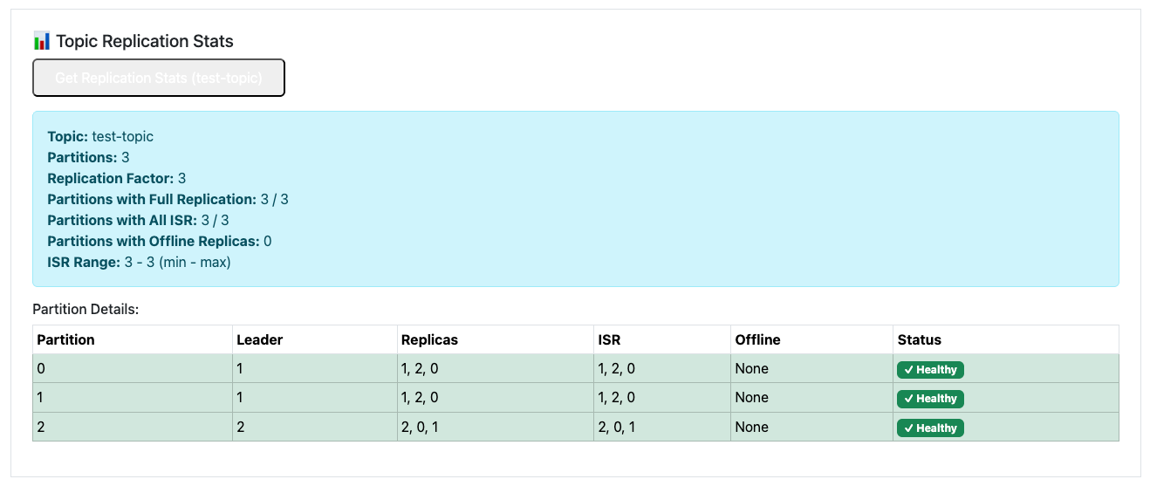Click the ISR Range summary line
Screen dimensions: 1150x486
tap(139, 262)
